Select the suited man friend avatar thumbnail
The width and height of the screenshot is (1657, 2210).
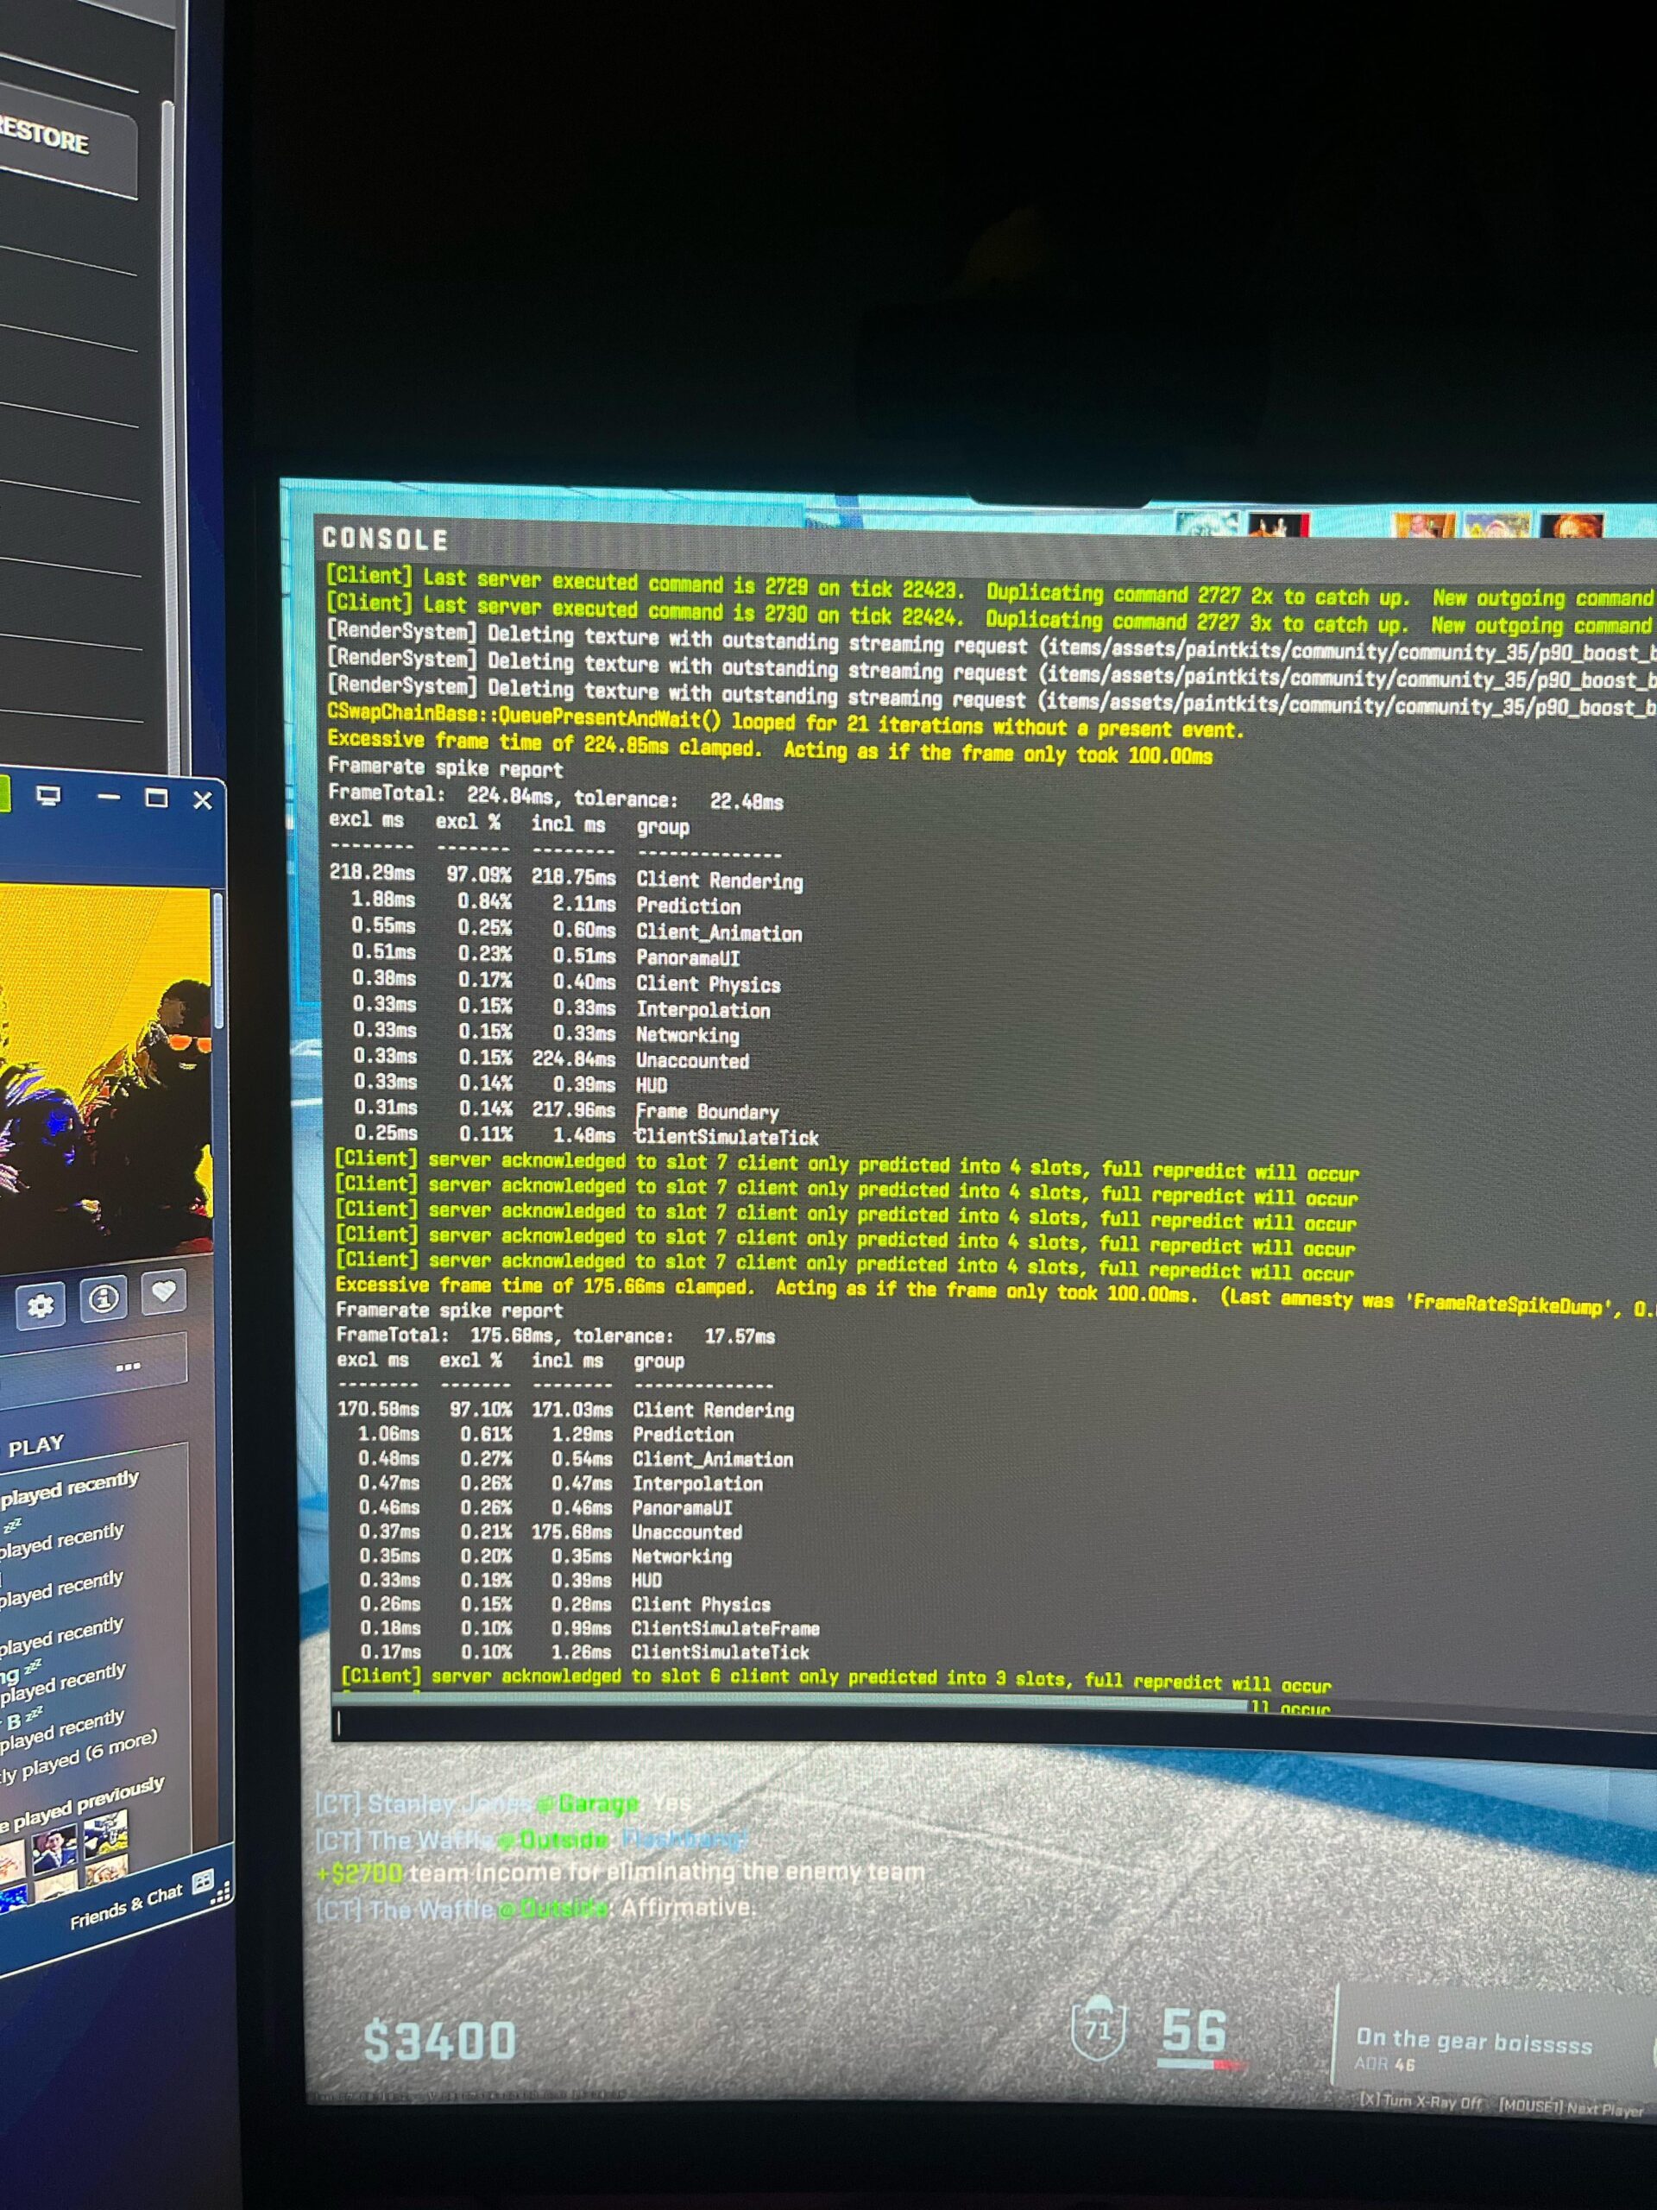coord(54,1848)
